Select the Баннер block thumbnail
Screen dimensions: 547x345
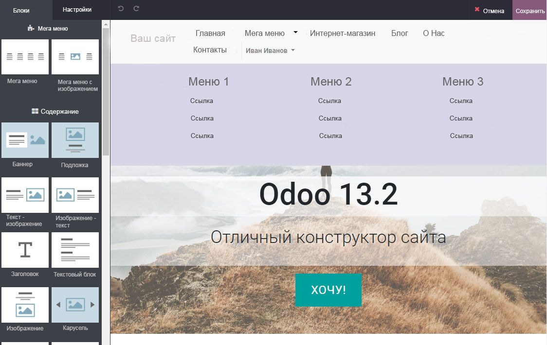coord(25,140)
